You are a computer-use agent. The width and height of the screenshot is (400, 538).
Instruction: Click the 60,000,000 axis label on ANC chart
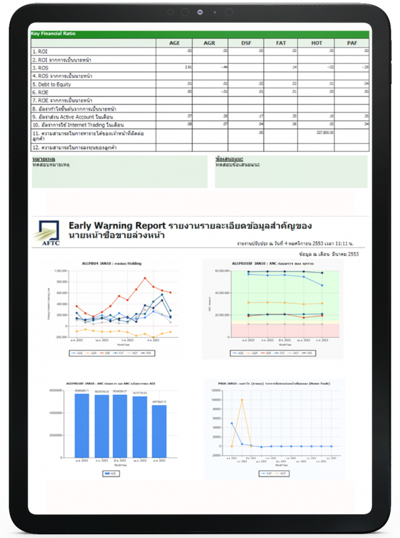tap(222, 271)
